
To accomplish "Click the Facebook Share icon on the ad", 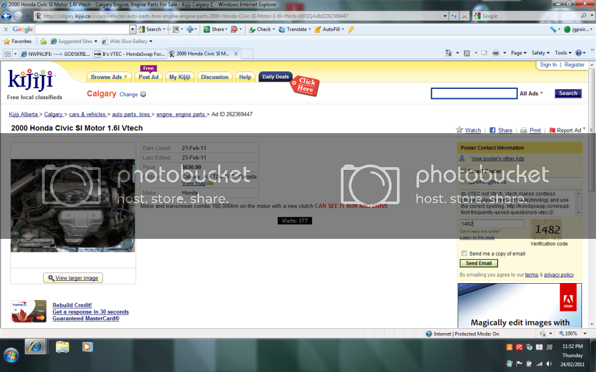I will (x=492, y=130).
